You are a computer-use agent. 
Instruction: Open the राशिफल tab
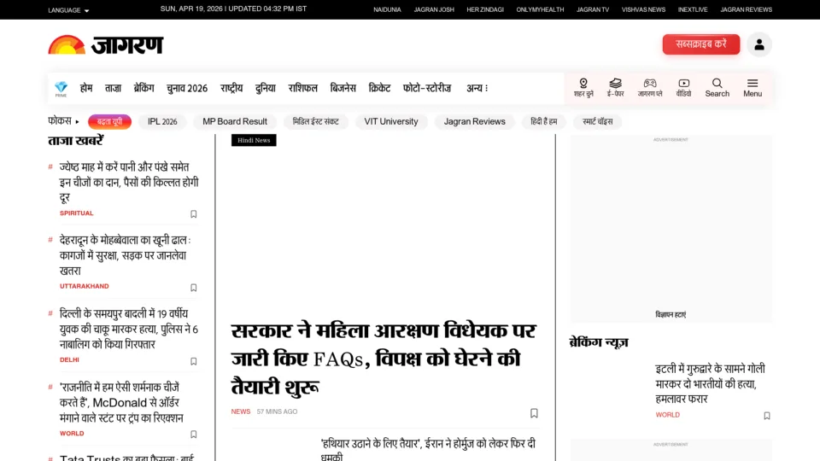click(302, 88)
